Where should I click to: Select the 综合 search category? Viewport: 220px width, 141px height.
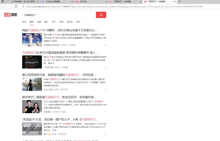point(24,22)
